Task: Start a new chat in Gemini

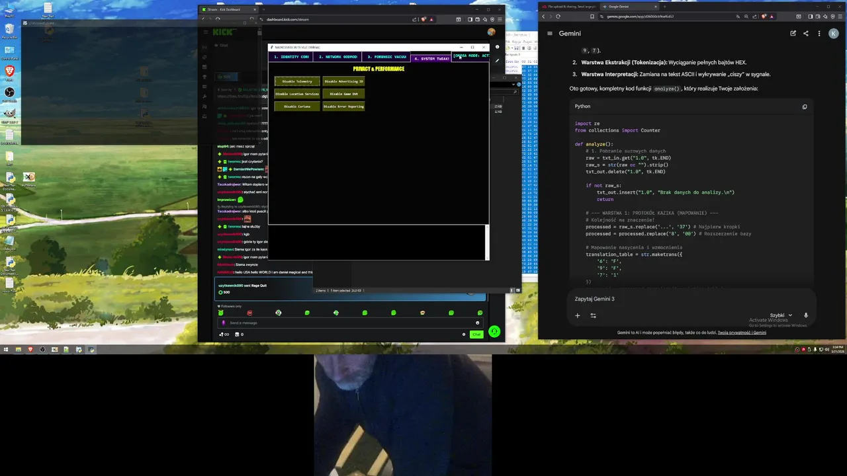Action: pyautogui.click(x=793, y=33)
